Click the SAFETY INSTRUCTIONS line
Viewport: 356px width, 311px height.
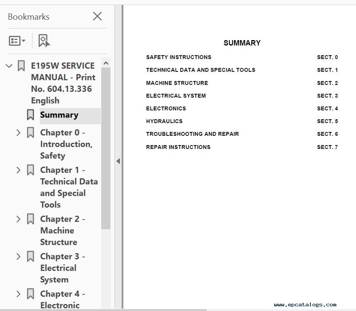(179, 57)
